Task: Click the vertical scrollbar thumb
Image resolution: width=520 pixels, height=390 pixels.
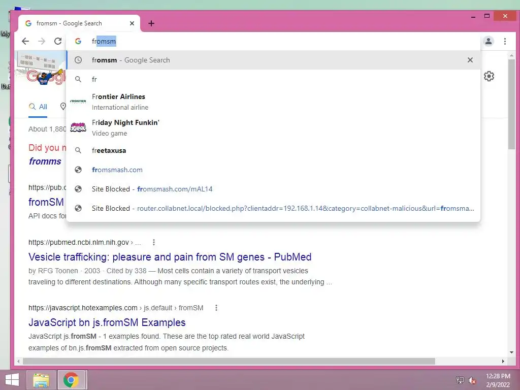Action: pos(511,105)
